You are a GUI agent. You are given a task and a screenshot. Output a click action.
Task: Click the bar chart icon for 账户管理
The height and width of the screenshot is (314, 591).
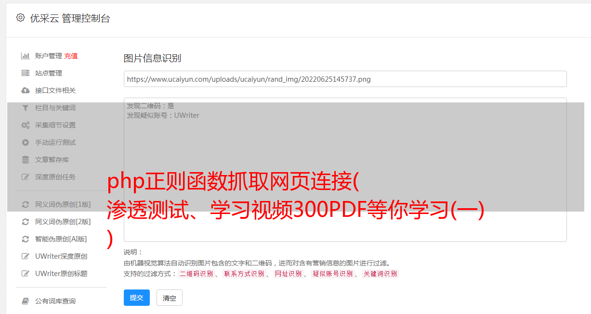point(26,56)
